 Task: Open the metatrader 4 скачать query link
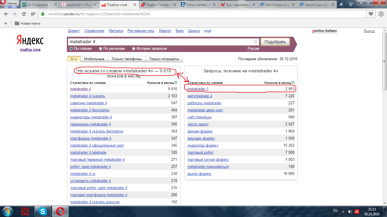88,96
